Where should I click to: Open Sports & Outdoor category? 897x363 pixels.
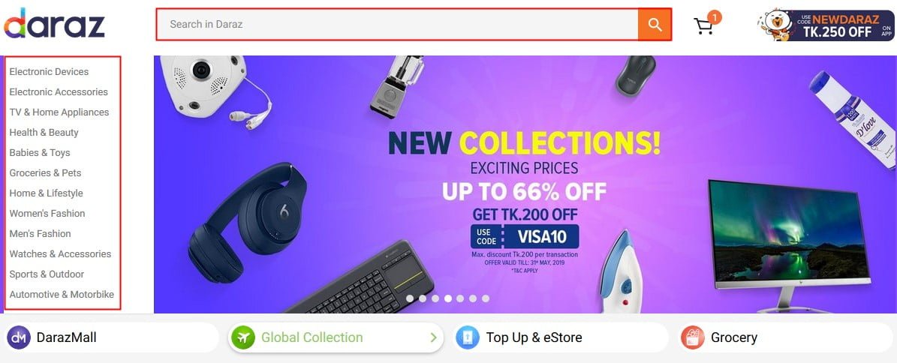pos(47,274)
